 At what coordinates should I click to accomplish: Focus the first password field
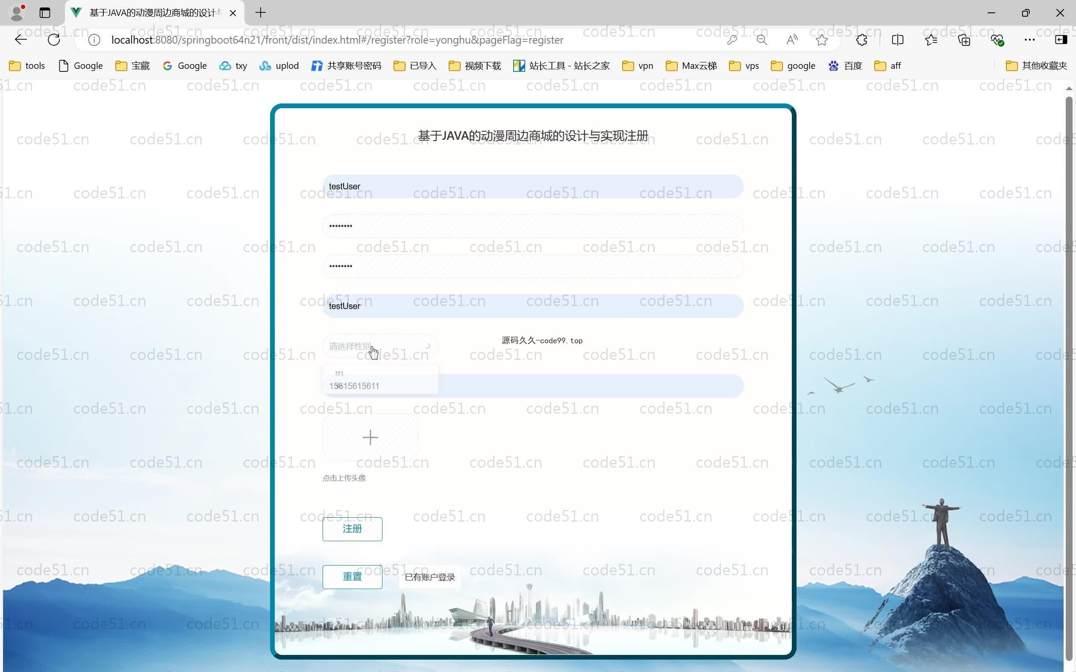coord(533,226)
